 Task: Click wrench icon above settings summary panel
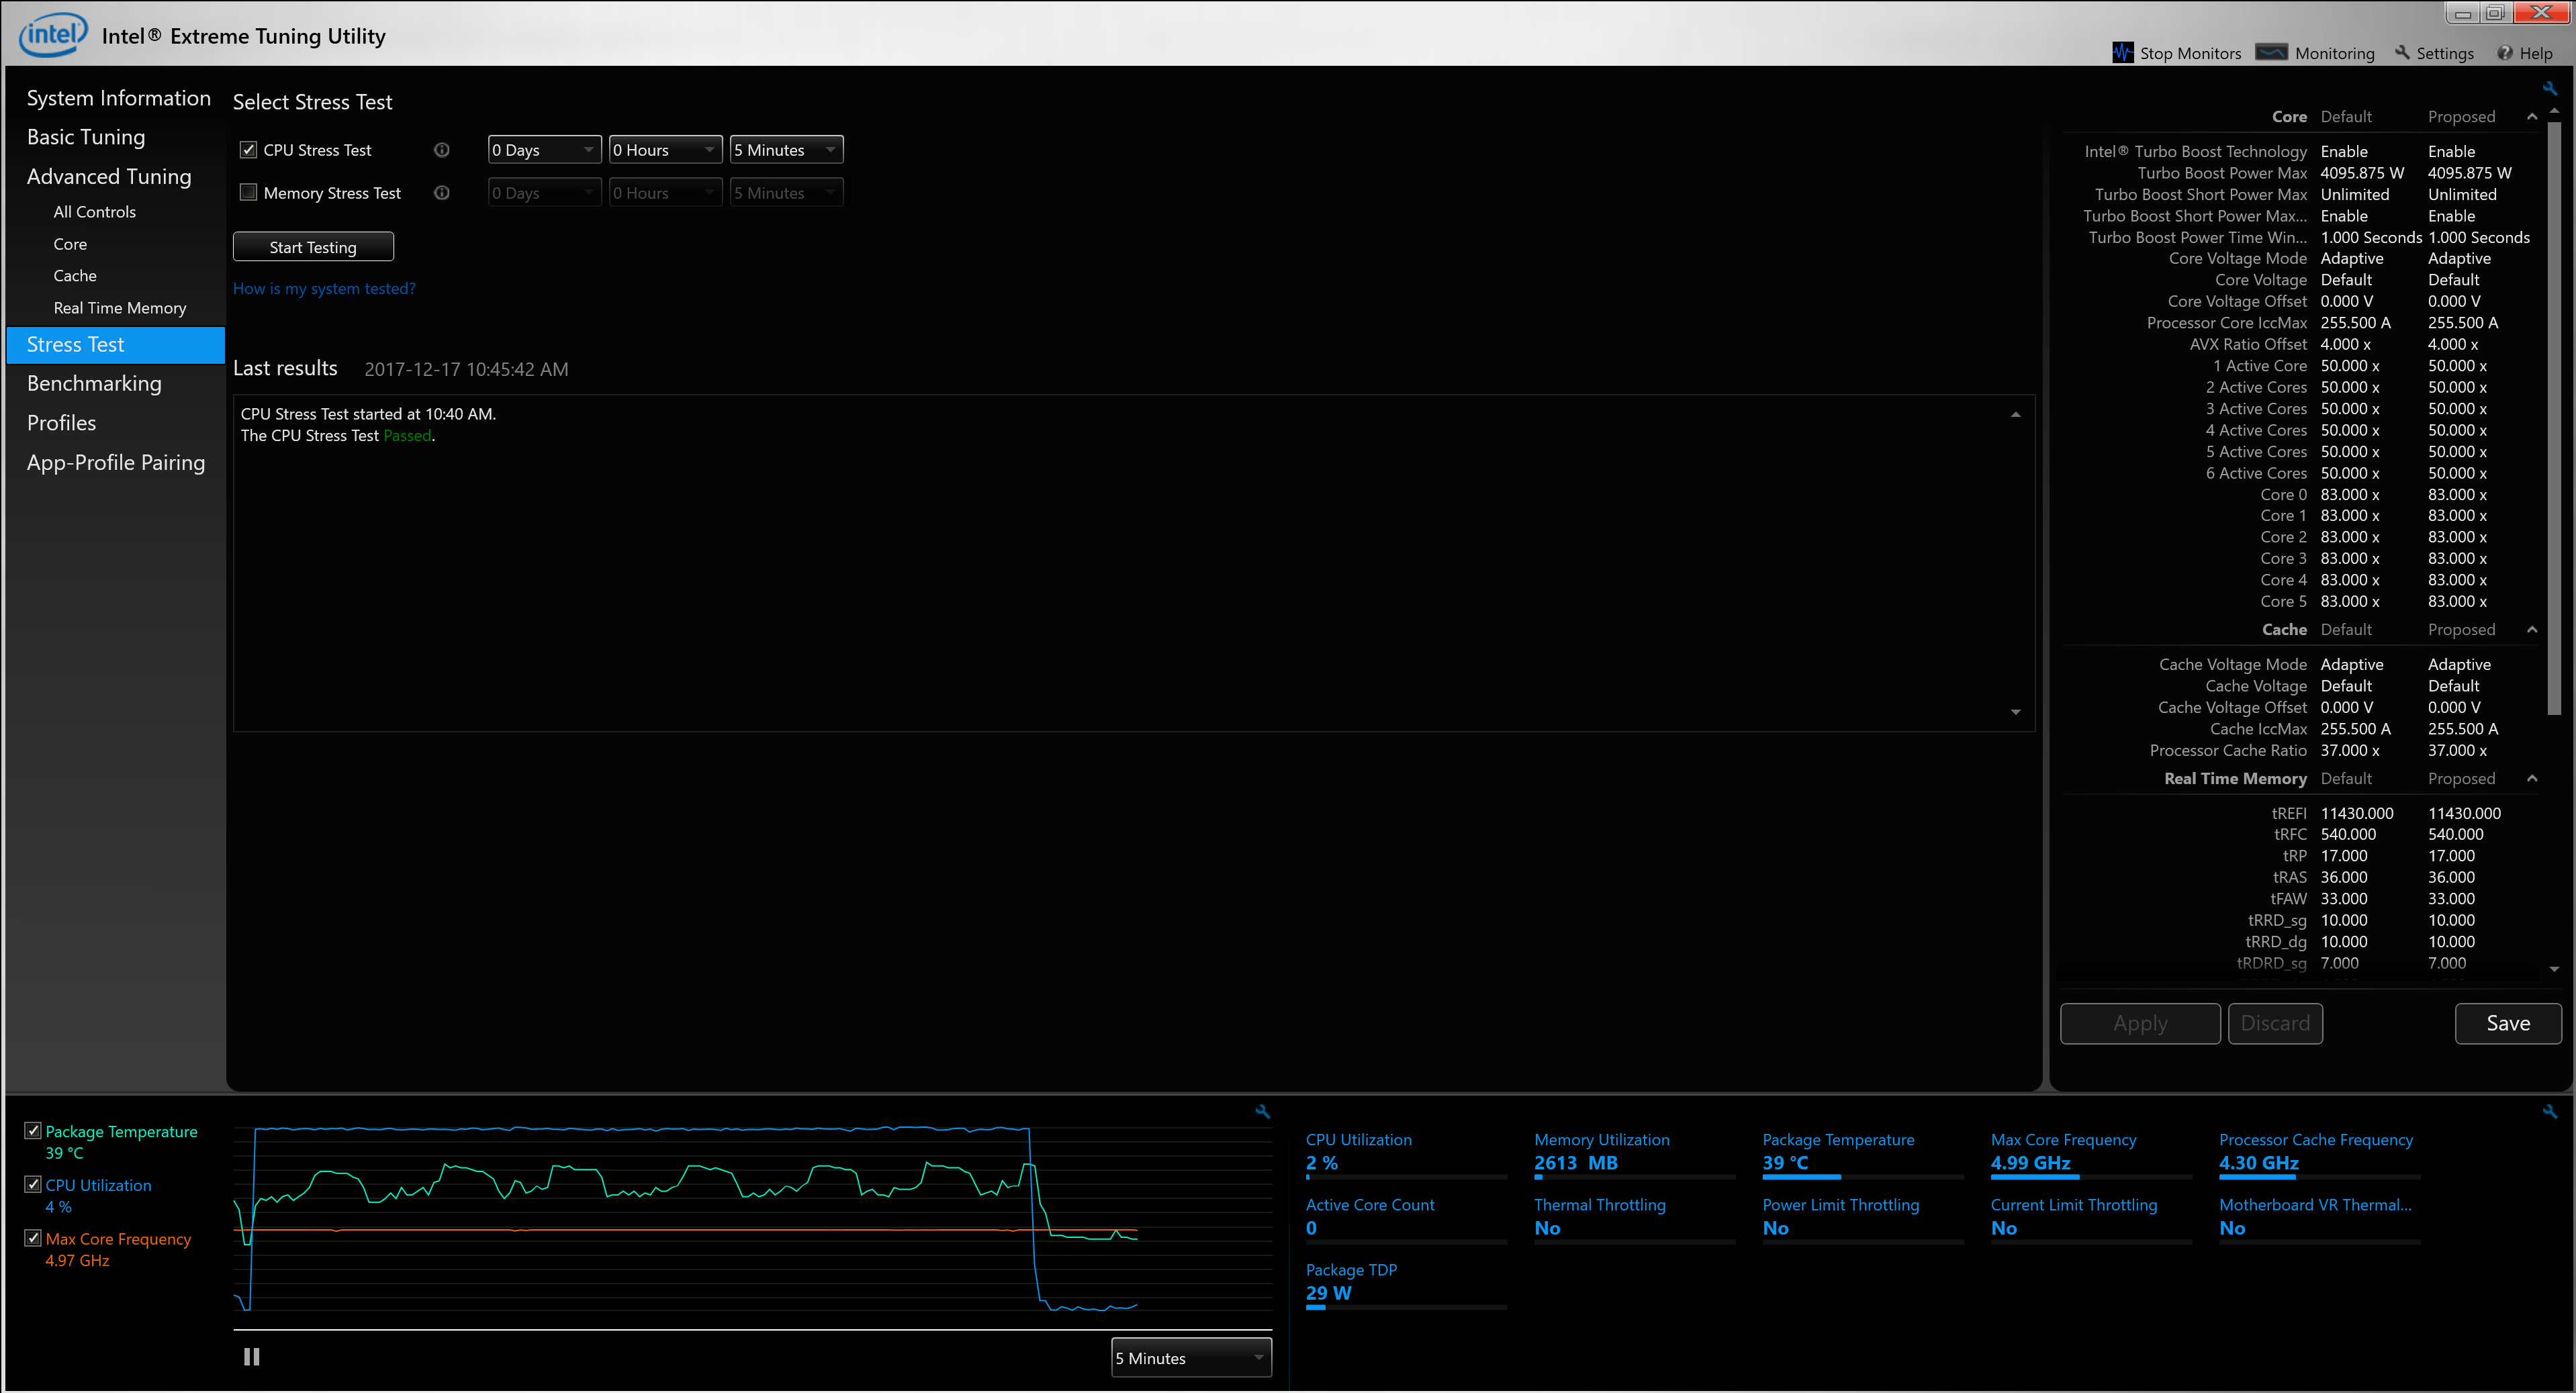(2549, 89)
